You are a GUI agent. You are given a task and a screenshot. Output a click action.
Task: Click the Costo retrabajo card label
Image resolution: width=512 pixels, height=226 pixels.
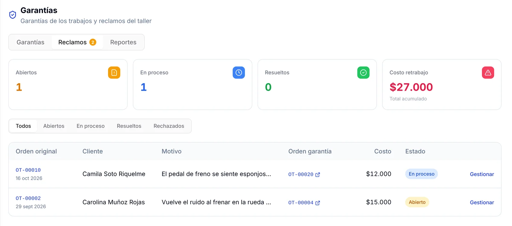409,72
